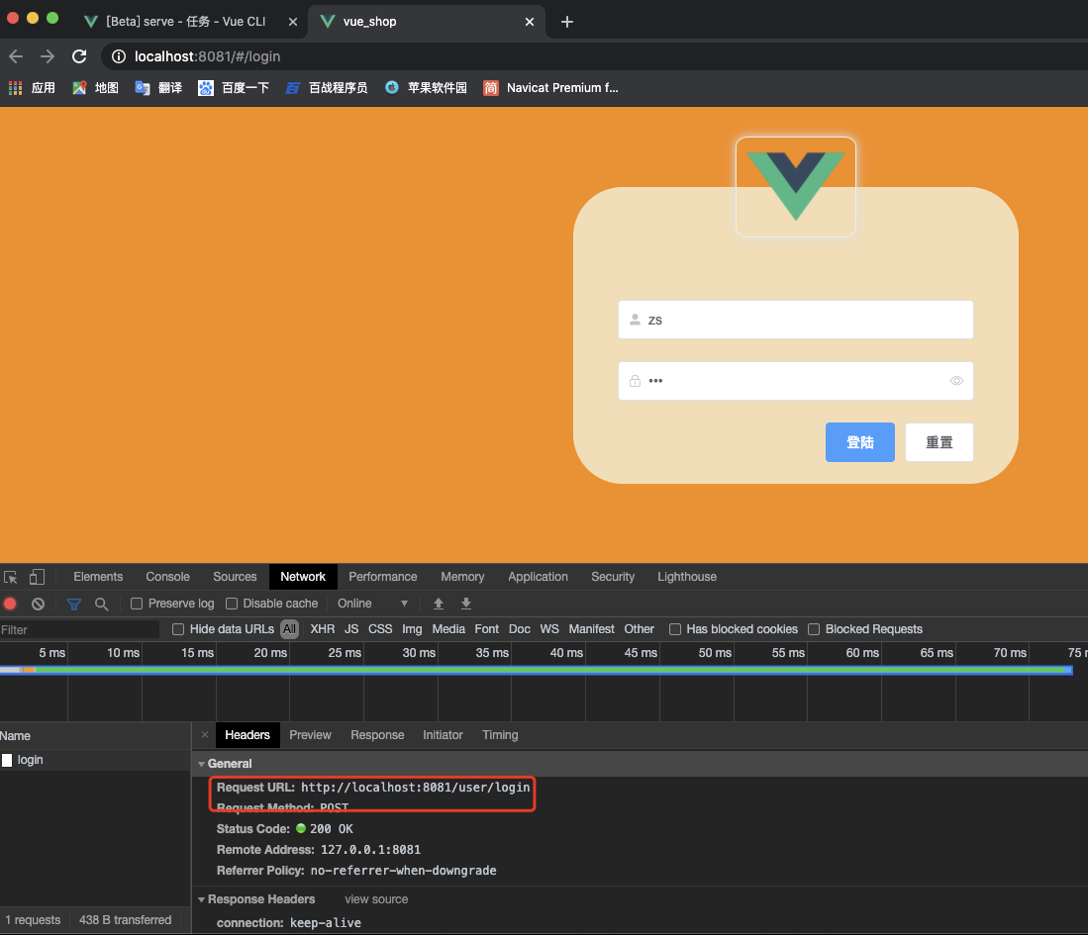
Task: Stop recording network log with red button
Action: (11, 604)
